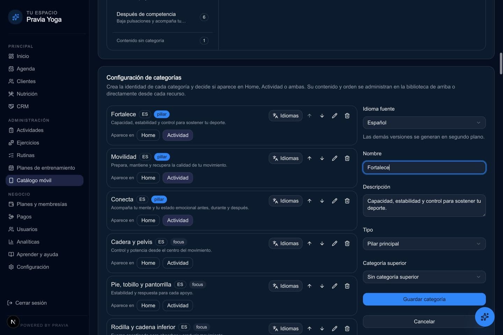Screen dimensions: 503x335
Task: Select Después de competencia category row
Action: pos(162,17)
